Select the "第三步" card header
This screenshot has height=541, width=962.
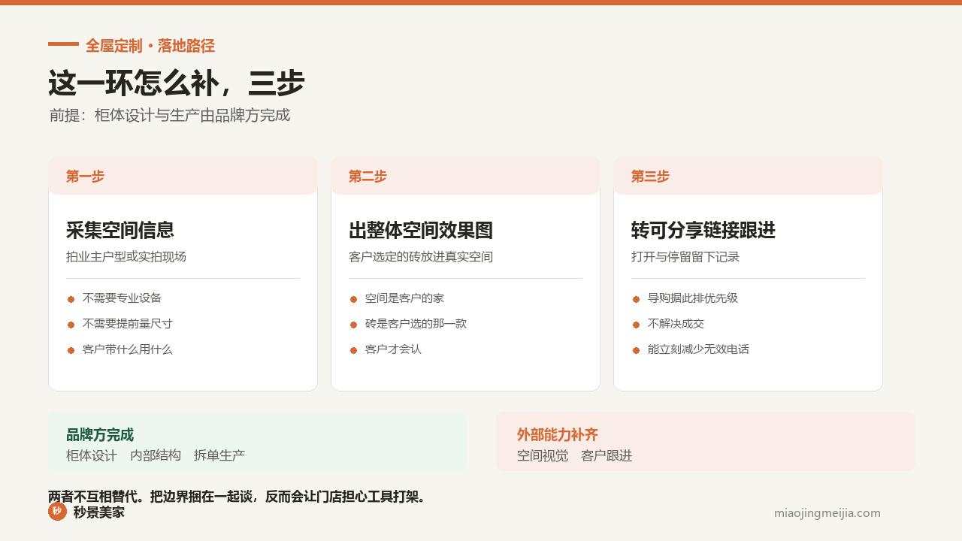point(748,176)
